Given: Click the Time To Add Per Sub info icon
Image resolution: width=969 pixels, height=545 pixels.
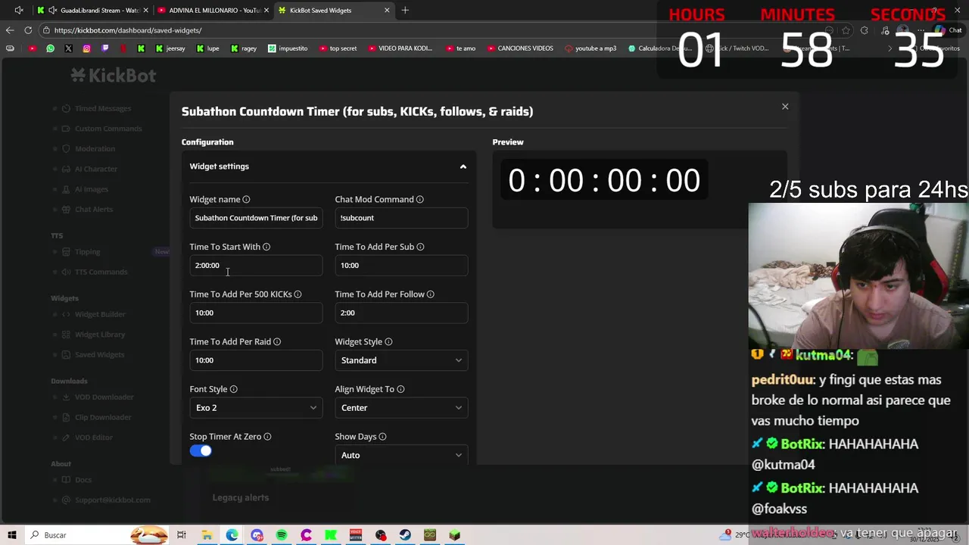Looking at the screenshot, I should click(x=420, y=247).
